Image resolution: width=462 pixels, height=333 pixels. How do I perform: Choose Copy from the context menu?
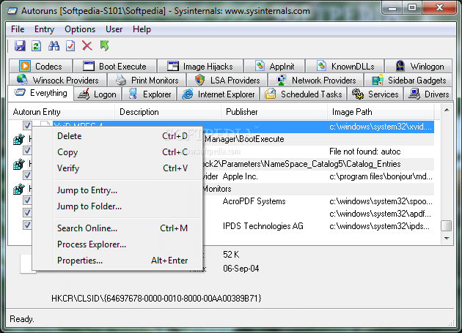coord(117,152)
